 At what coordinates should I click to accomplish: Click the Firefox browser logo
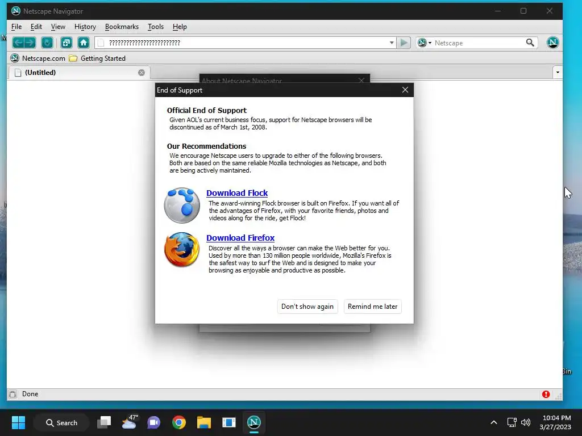tap(182, 250)
